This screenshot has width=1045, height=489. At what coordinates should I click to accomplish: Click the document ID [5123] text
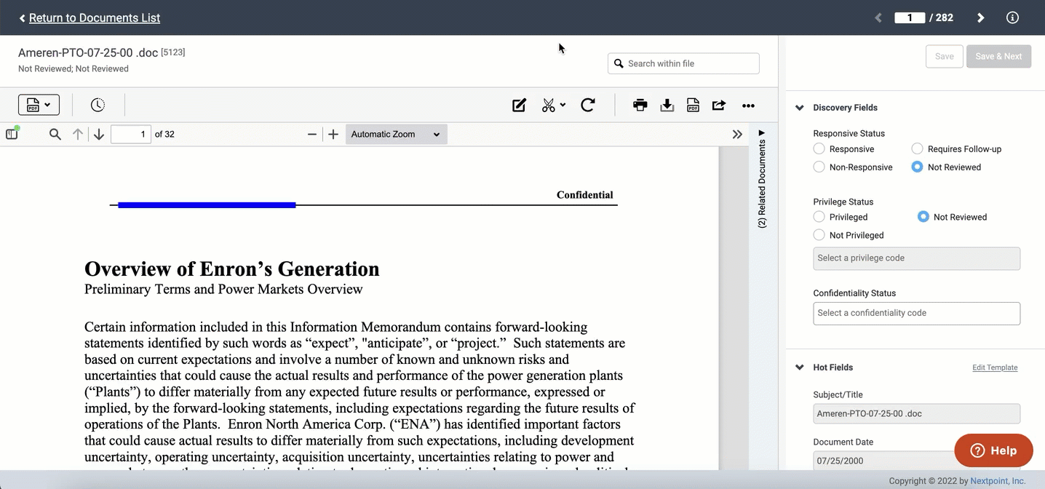click(172, 52)
